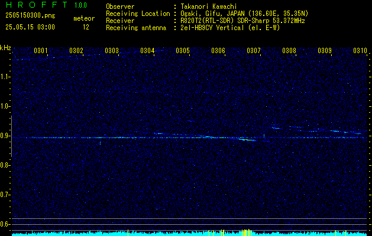Click the 0310 time marker
The image size is (372, 236).
point(360,51)
